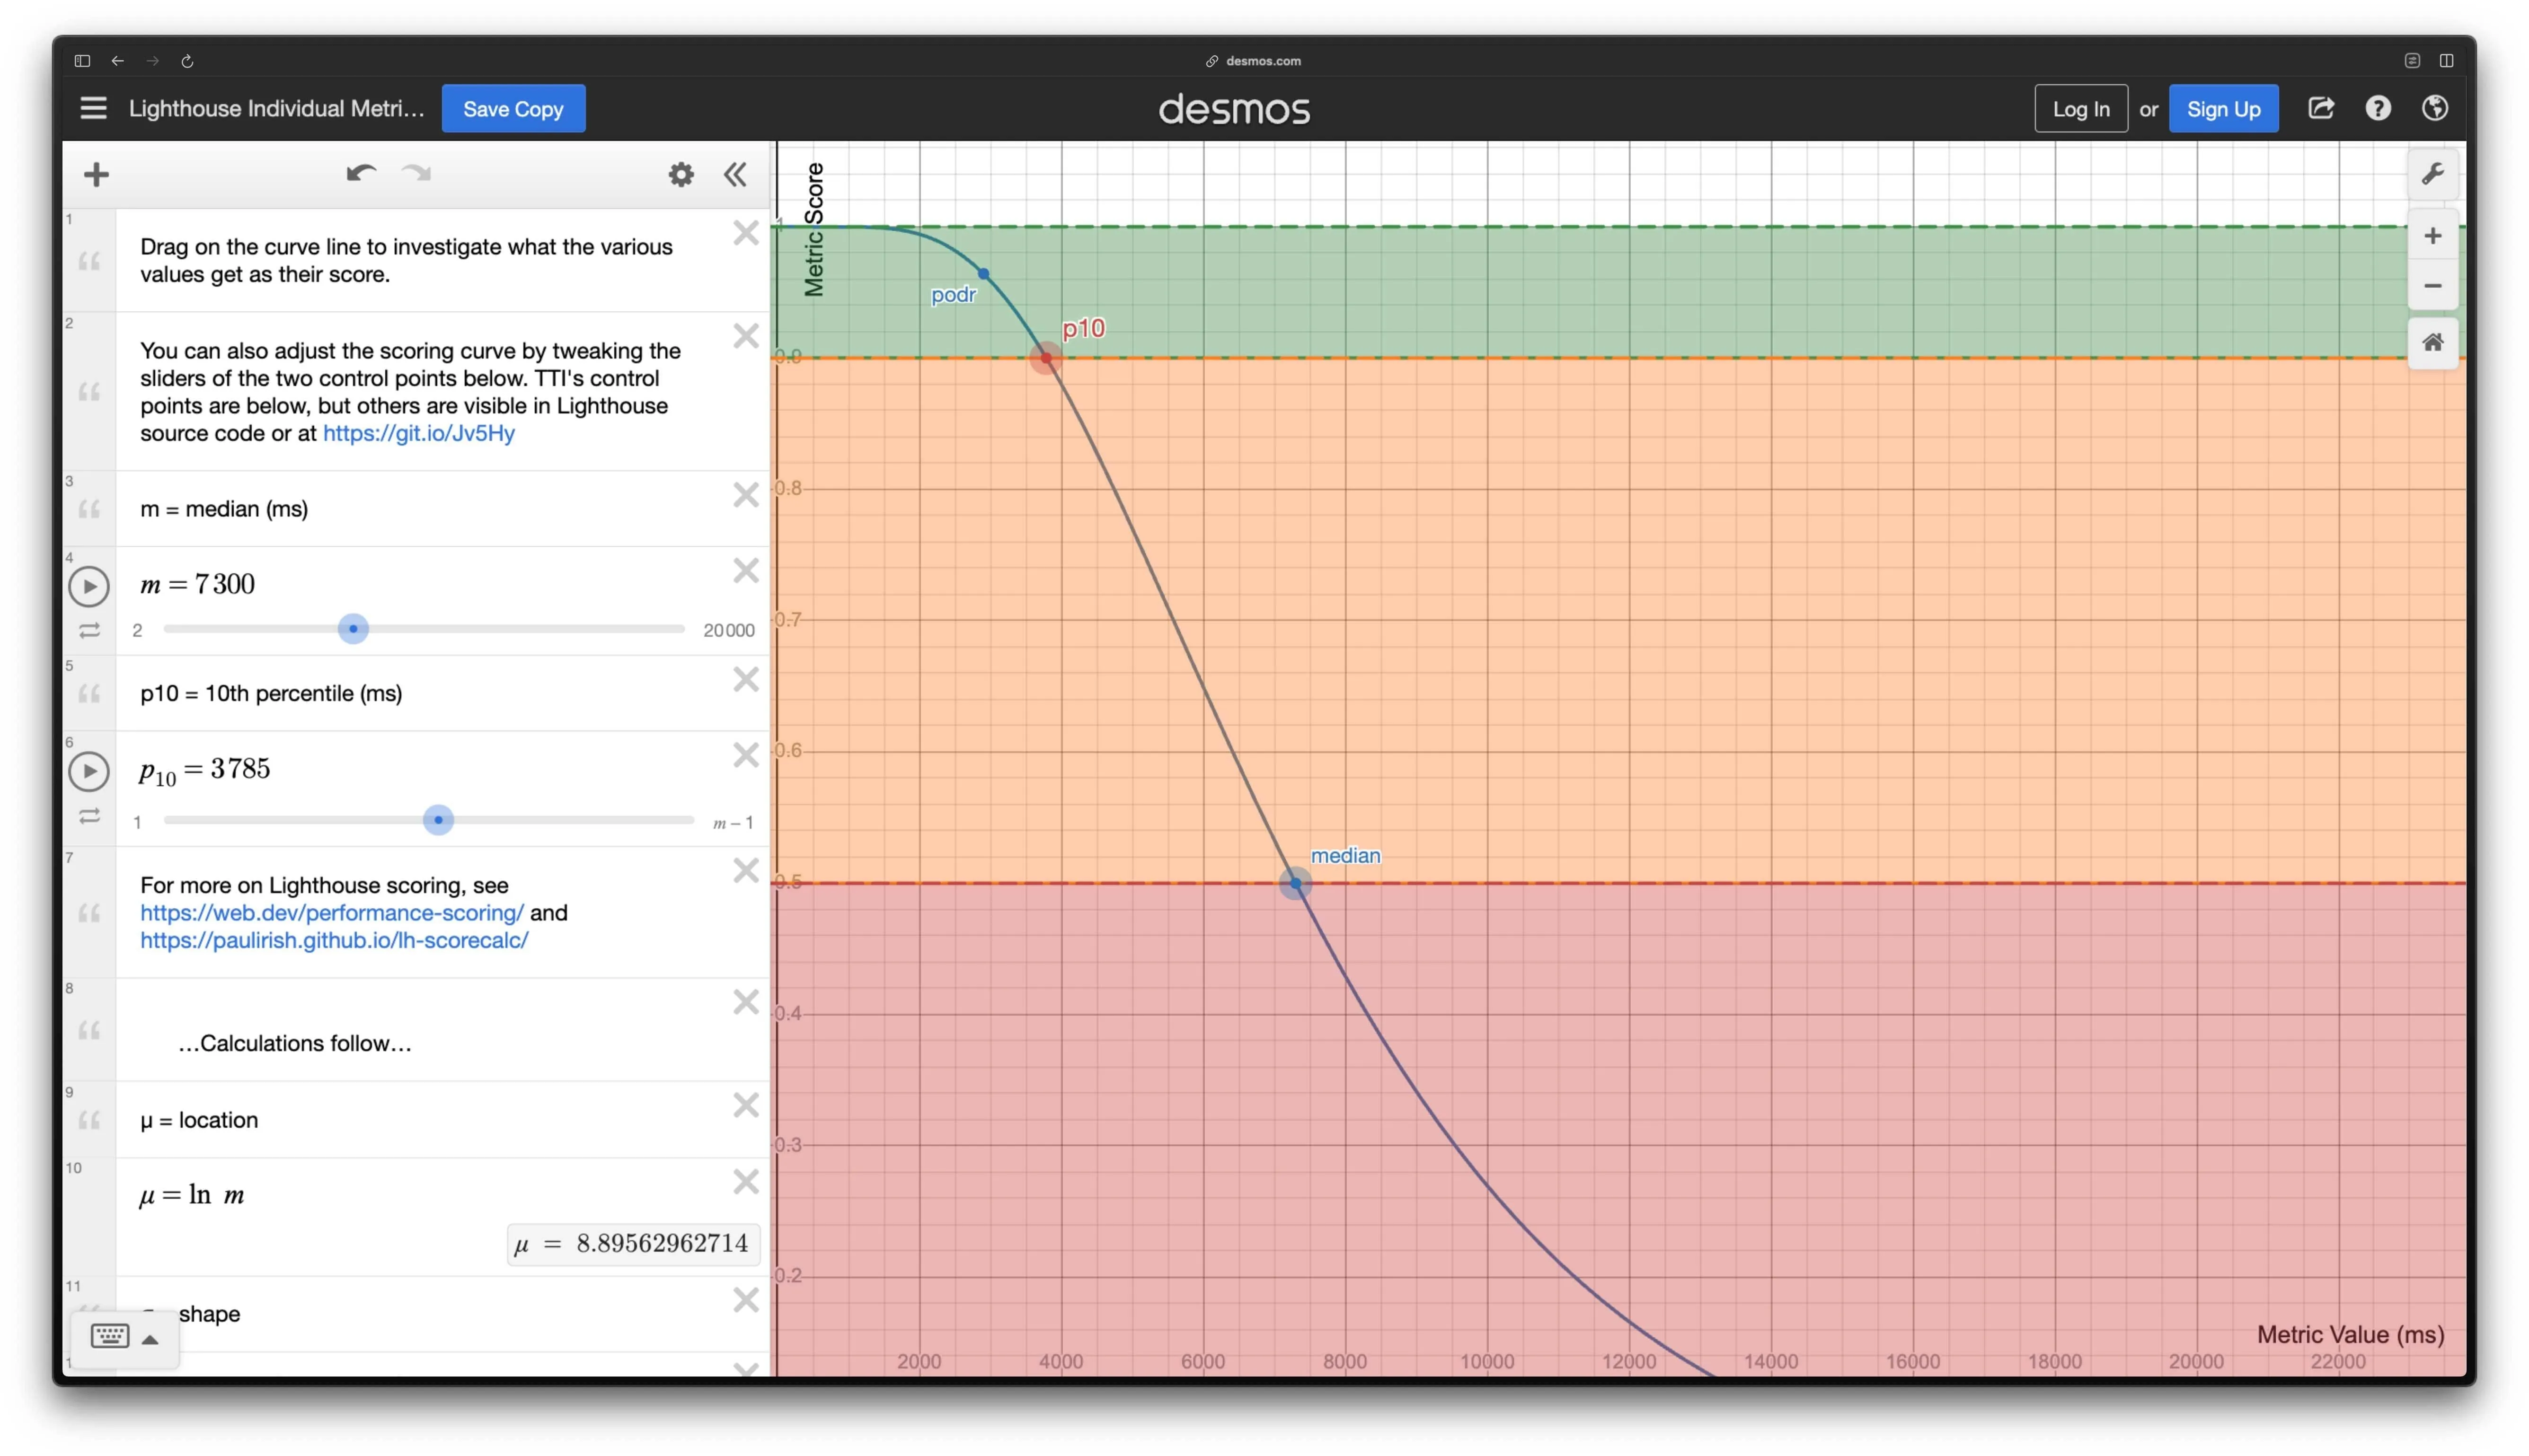
Task: Delete the 'm = median (ms)' note
Action: (x=745, y=495)
